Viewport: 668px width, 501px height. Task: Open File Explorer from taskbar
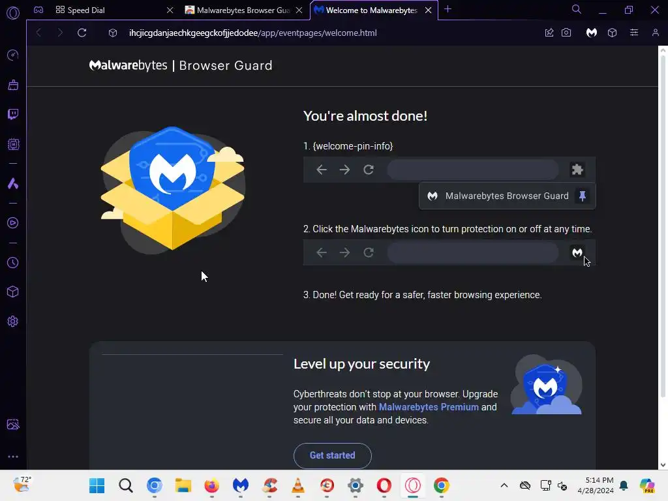coord(183,485)
